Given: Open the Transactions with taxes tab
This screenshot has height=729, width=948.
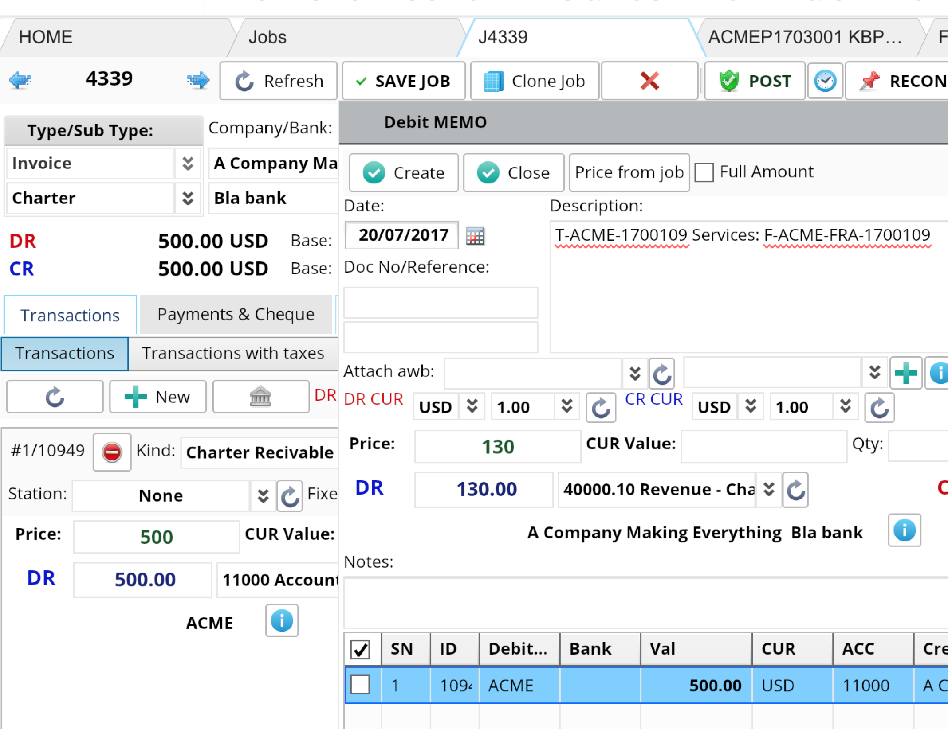Looking at the screenshot, I should point(232,353).
